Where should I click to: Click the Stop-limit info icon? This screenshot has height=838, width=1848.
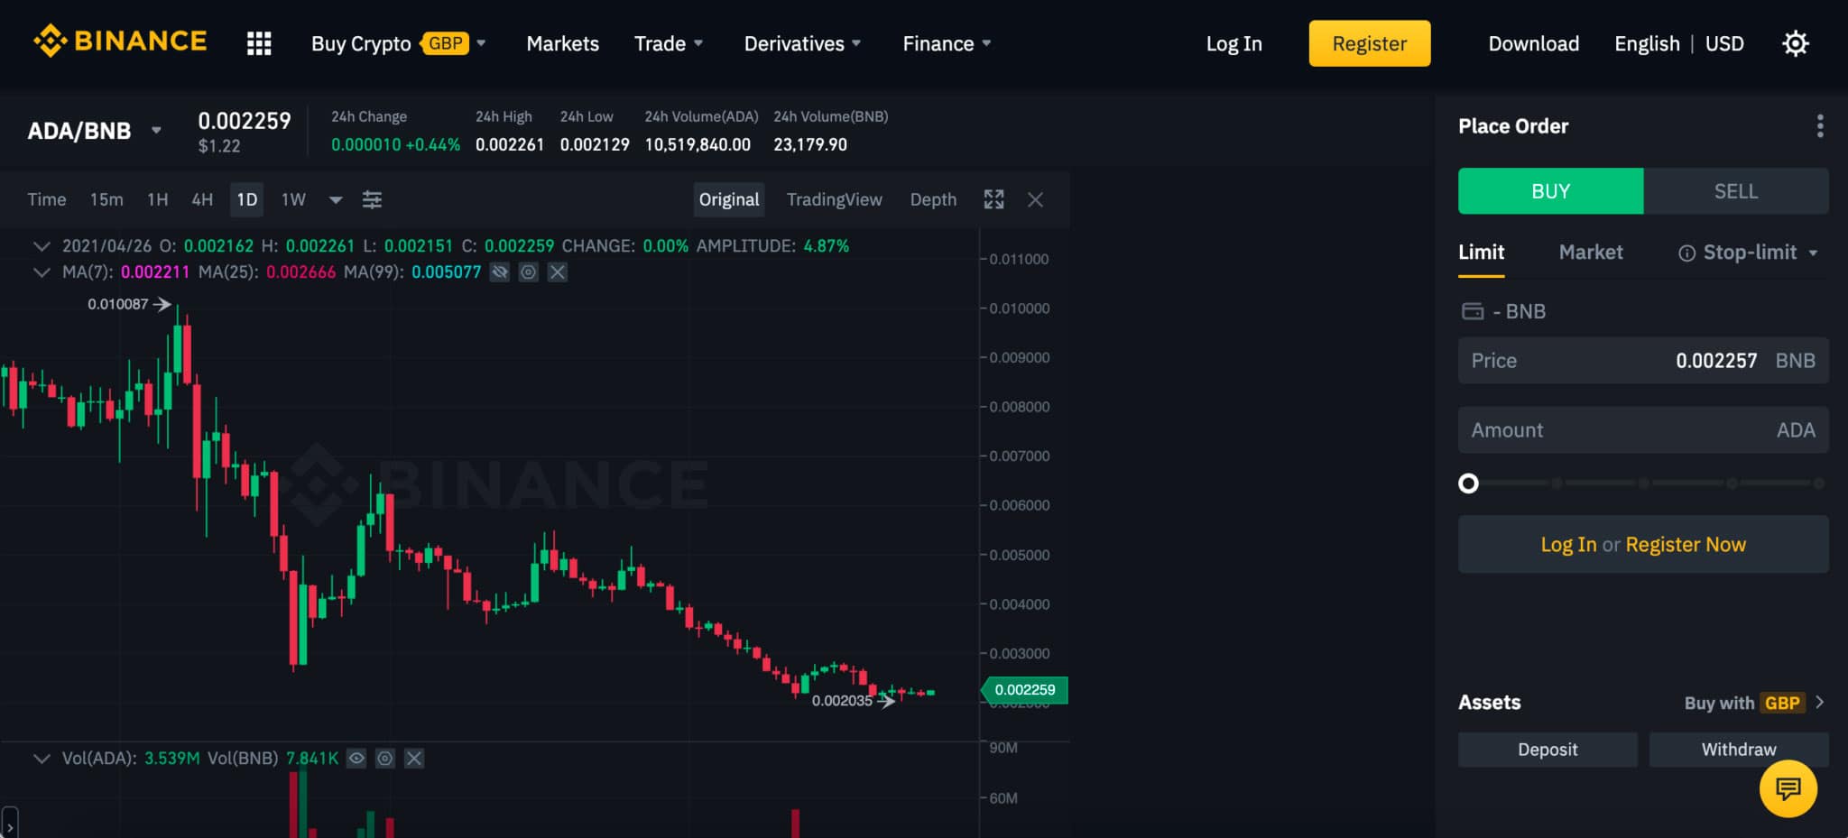[x=1686, y=253]
